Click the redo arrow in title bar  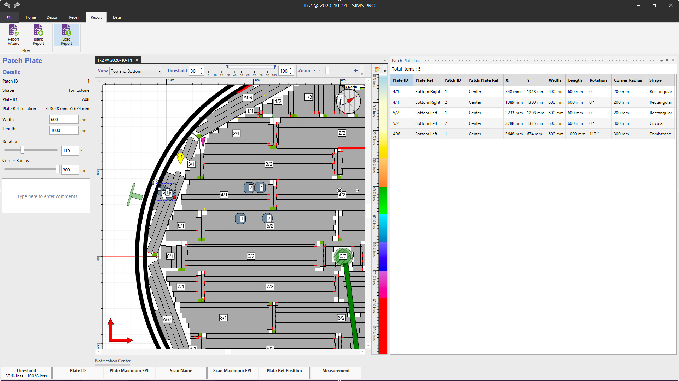17,5
